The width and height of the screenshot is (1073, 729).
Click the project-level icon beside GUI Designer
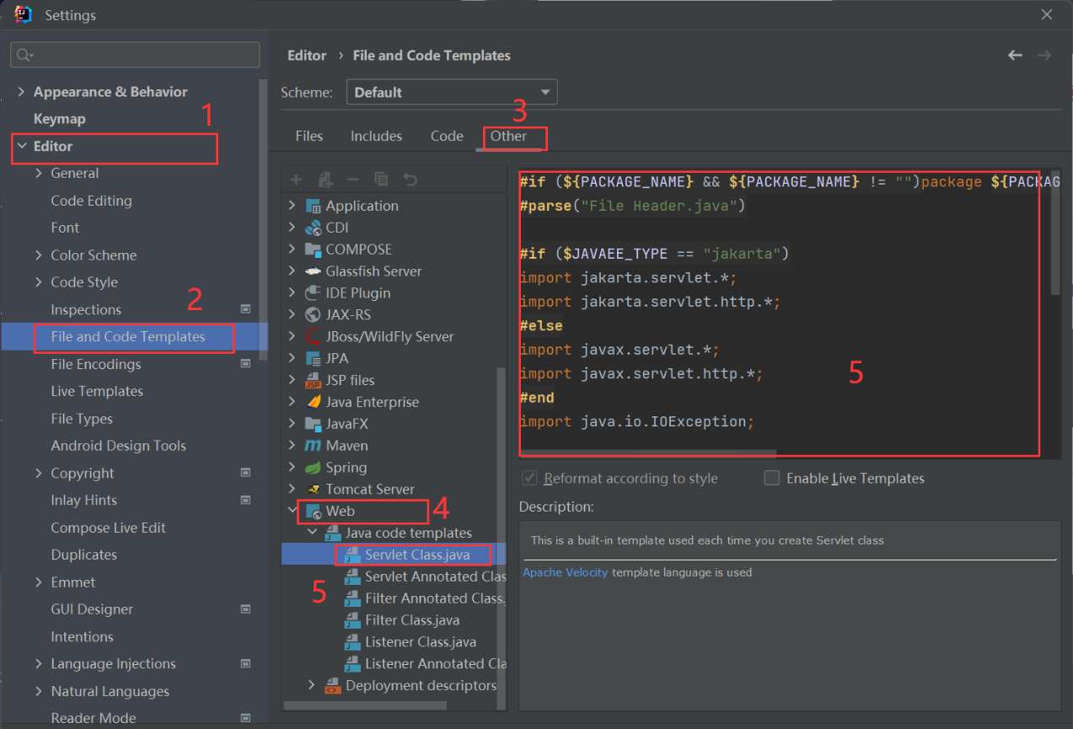[x=245, y=609]
